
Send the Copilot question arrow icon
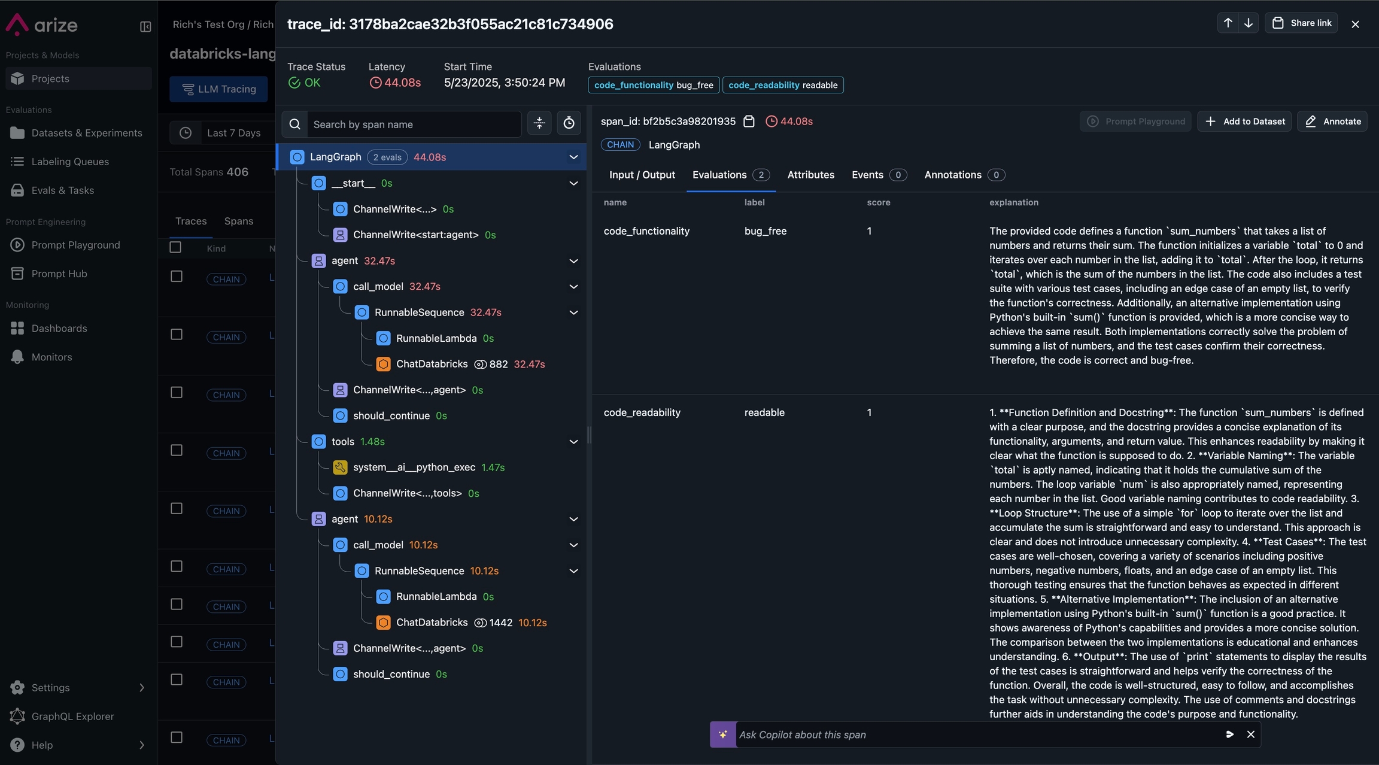(1229, 734)
